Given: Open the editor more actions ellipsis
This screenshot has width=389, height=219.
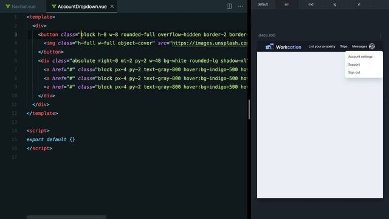Looking at the screenshot, I should 241,6.
